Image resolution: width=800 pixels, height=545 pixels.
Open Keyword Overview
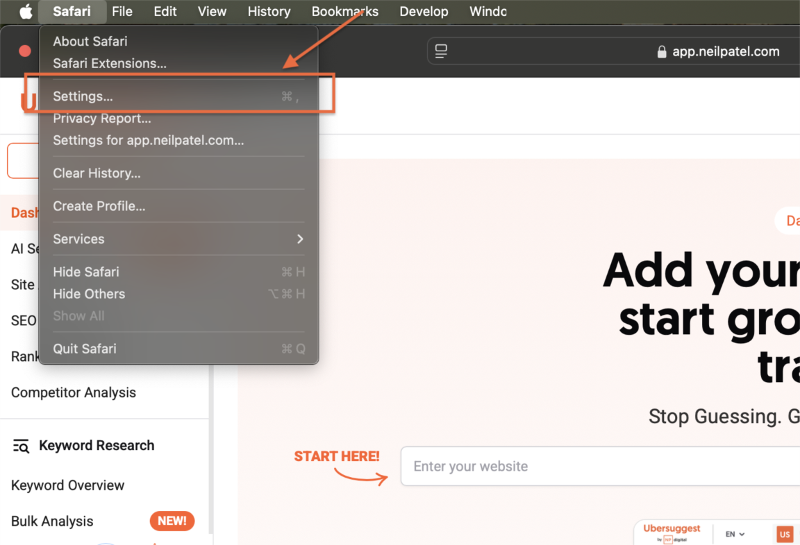68,485
